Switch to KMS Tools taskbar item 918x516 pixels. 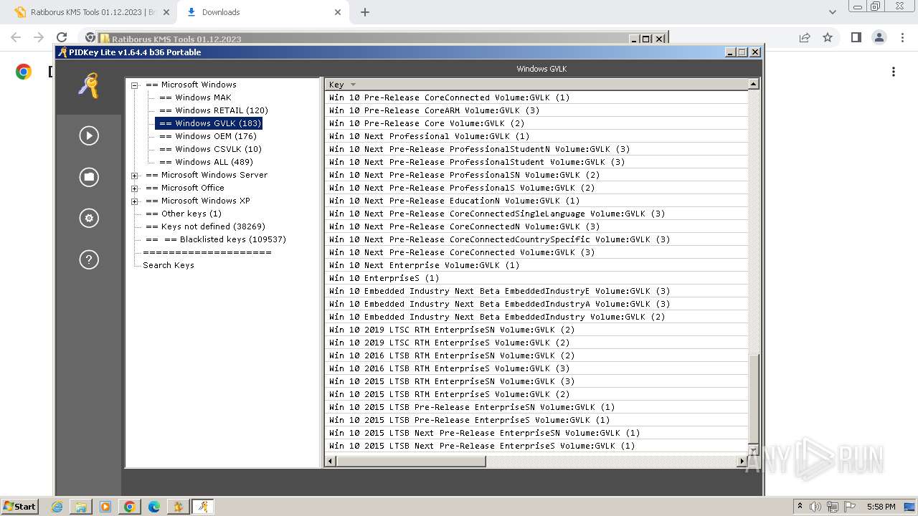(x=179, y=507)
